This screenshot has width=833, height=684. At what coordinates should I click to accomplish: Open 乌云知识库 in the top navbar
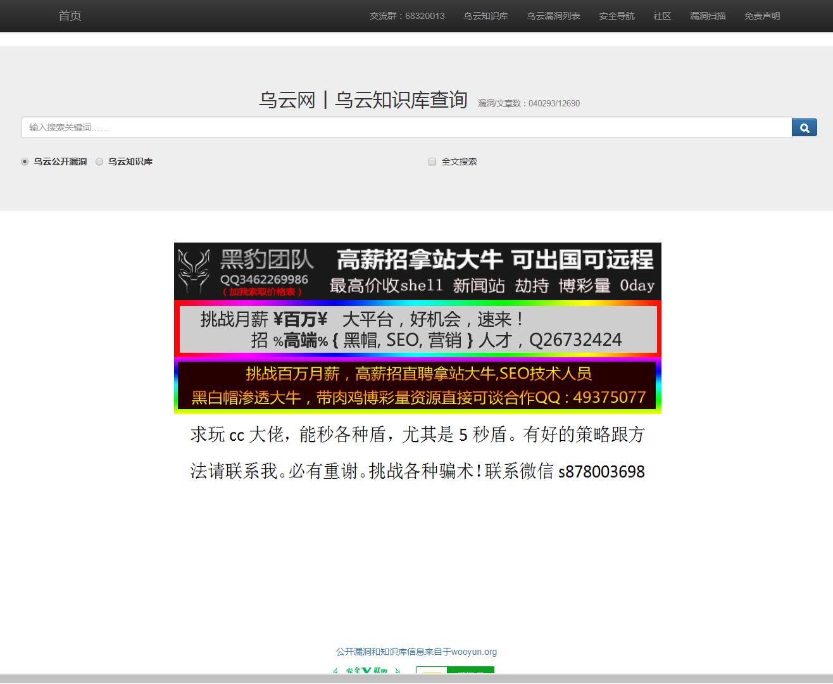(x=485, y=16)
